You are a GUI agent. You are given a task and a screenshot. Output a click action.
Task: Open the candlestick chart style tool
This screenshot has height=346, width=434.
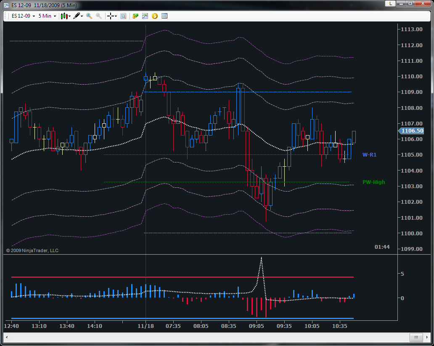(64, 16)
